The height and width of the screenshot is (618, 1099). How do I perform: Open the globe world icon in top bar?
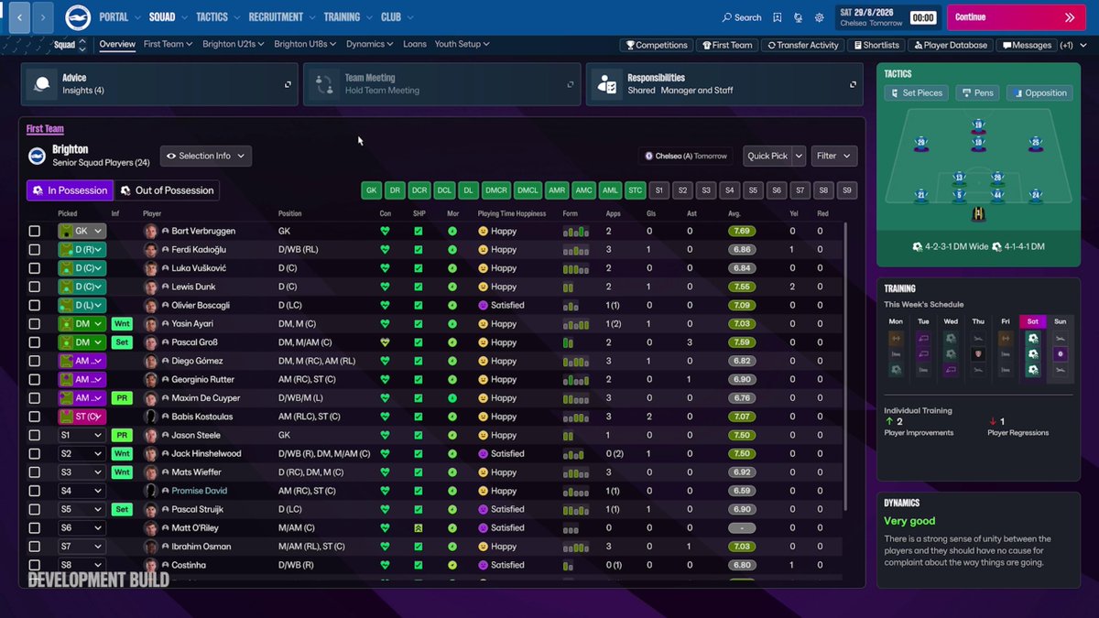click(x=799, y=17)
